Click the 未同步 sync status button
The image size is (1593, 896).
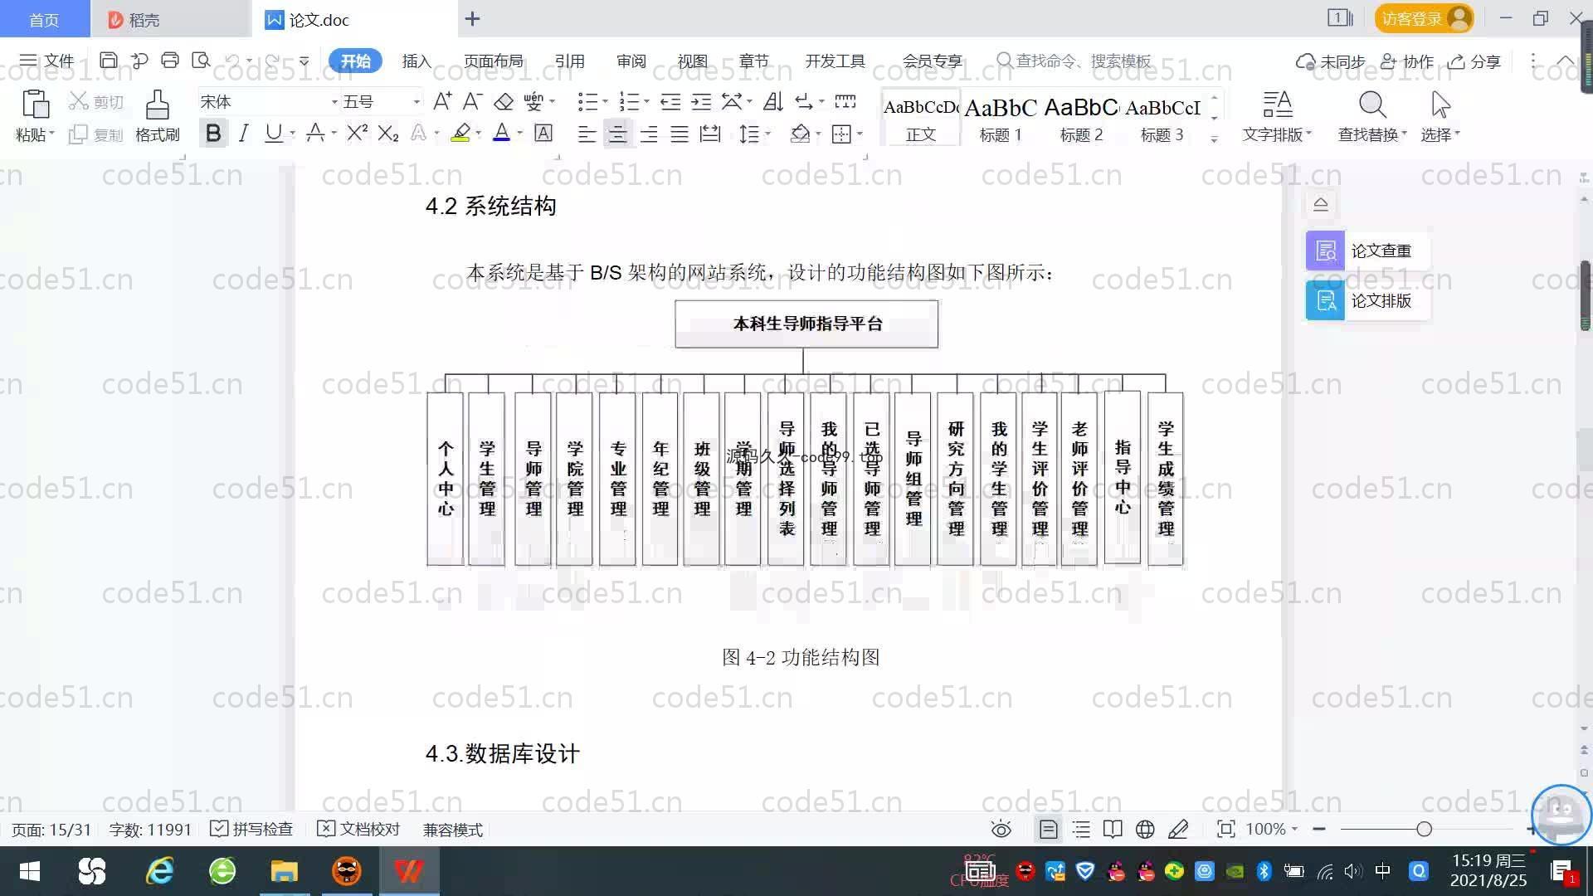pos(1331,61)
